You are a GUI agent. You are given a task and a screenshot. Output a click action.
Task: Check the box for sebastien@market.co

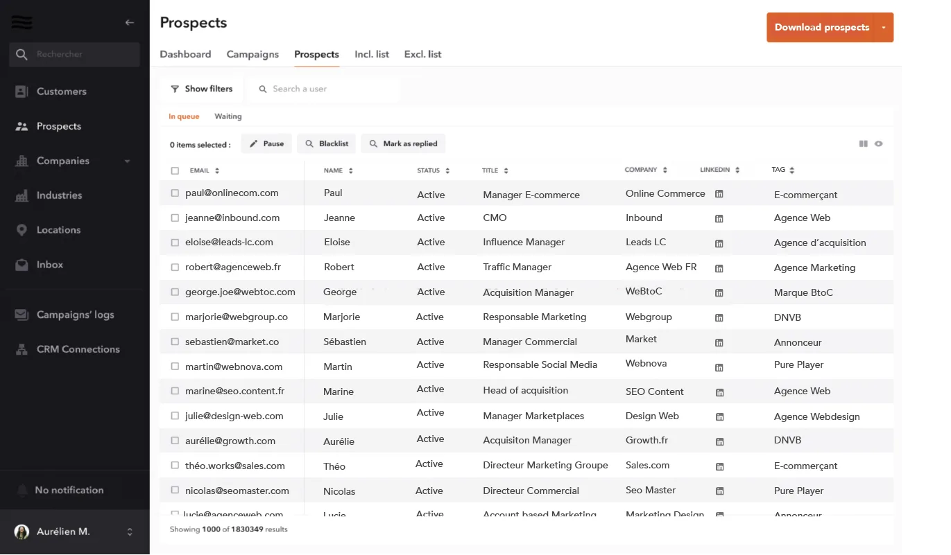click(x=175, y=342)
